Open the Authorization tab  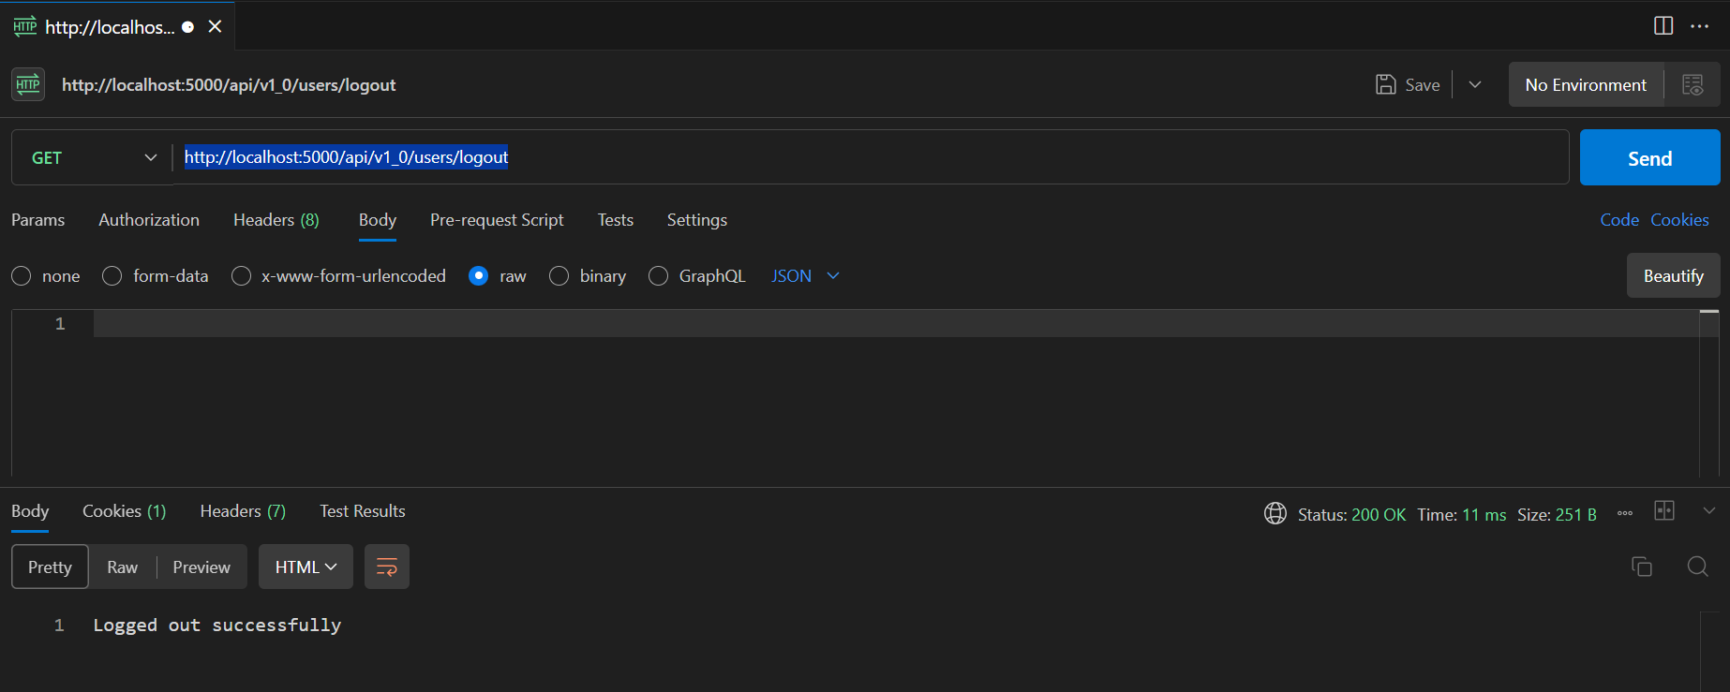pyautogui.click(x=149, y=219)
